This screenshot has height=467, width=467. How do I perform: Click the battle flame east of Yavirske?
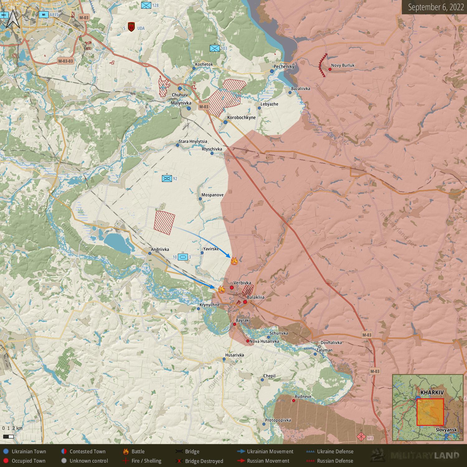[x=234, y=261]
